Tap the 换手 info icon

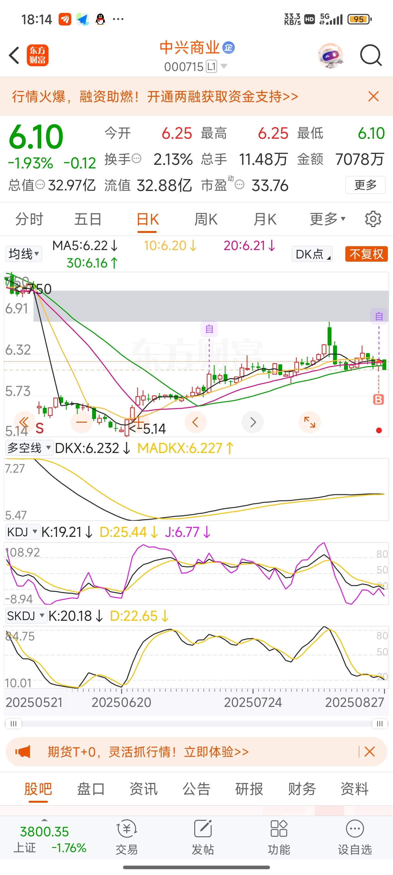click(x=136, y=159)
